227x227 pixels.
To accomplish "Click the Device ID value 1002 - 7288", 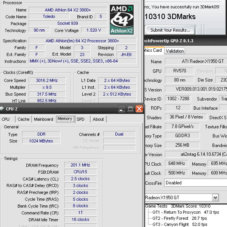I will (178, 99).
